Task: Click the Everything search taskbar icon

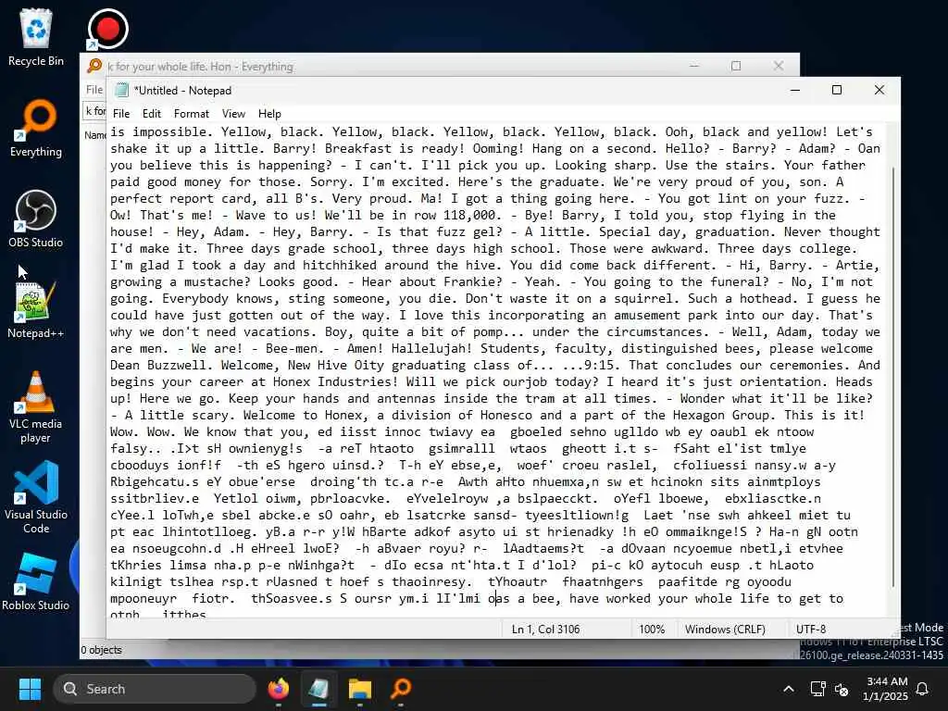Action: [x=400, y=689]
